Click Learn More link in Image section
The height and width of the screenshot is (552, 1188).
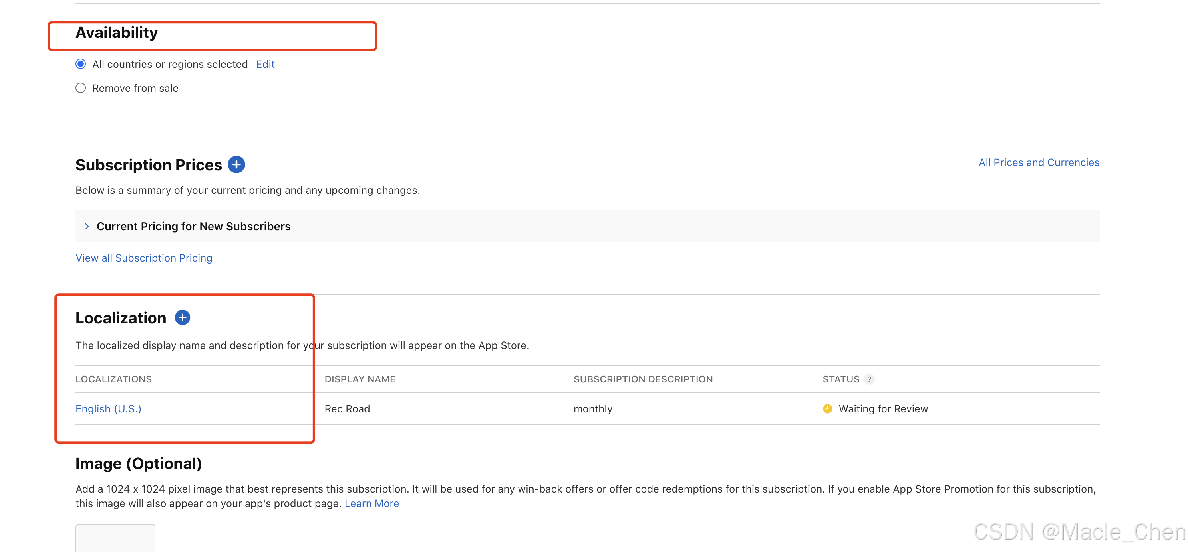point(372,503)
